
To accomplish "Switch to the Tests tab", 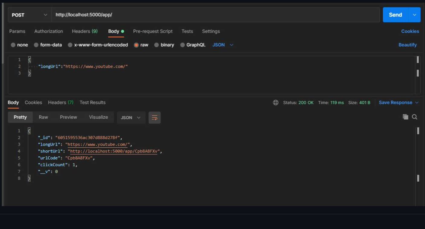I will click(x=187, y=31).
